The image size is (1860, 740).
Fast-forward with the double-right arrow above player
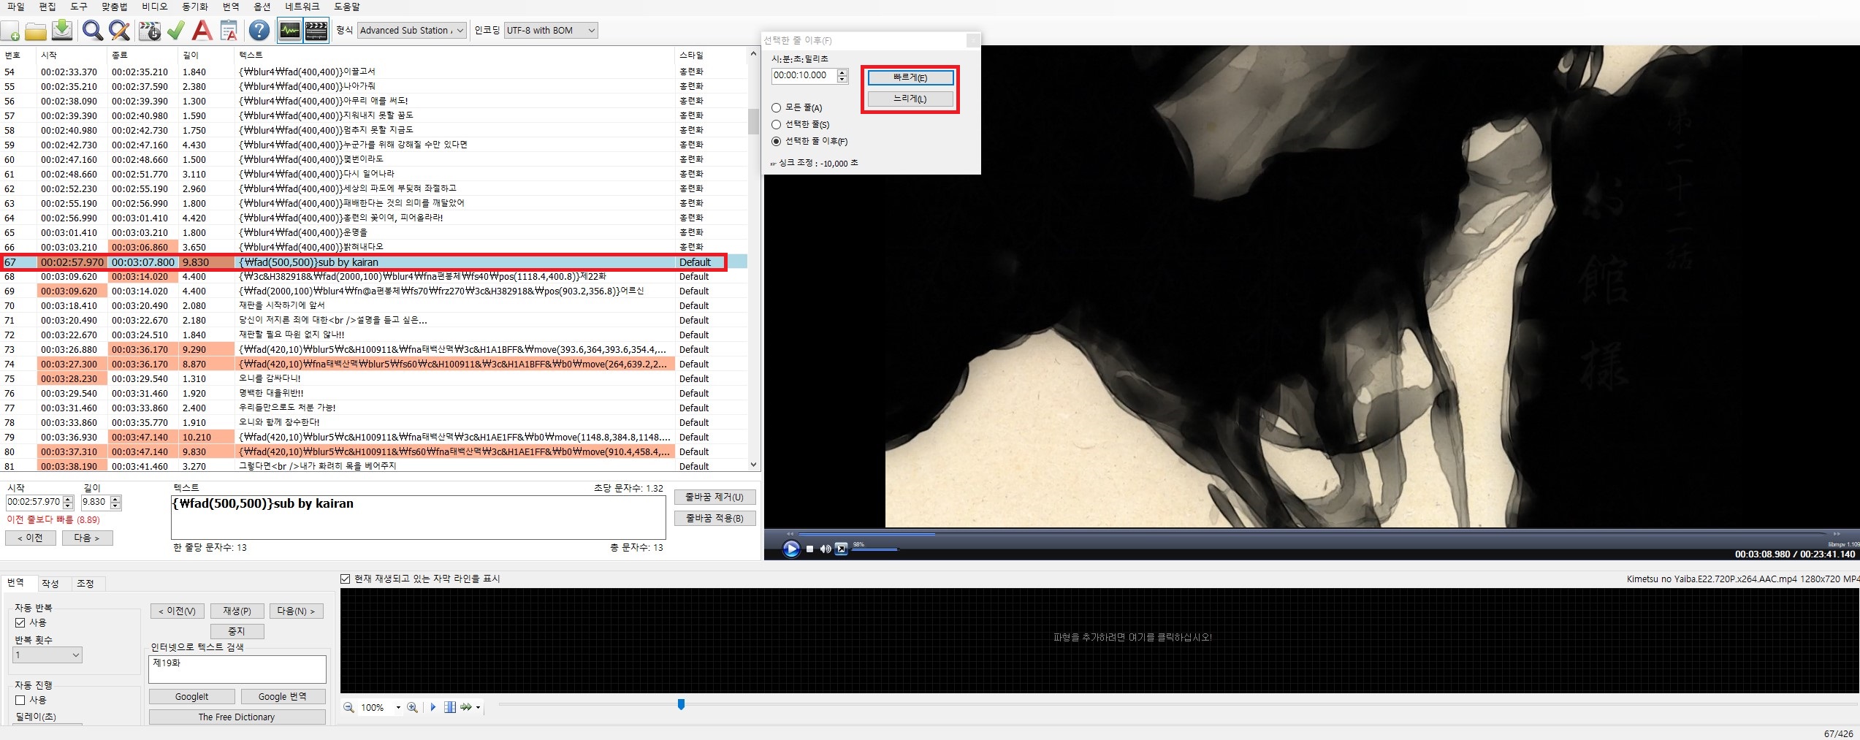pyautogui.click(x=1837, y=534)
